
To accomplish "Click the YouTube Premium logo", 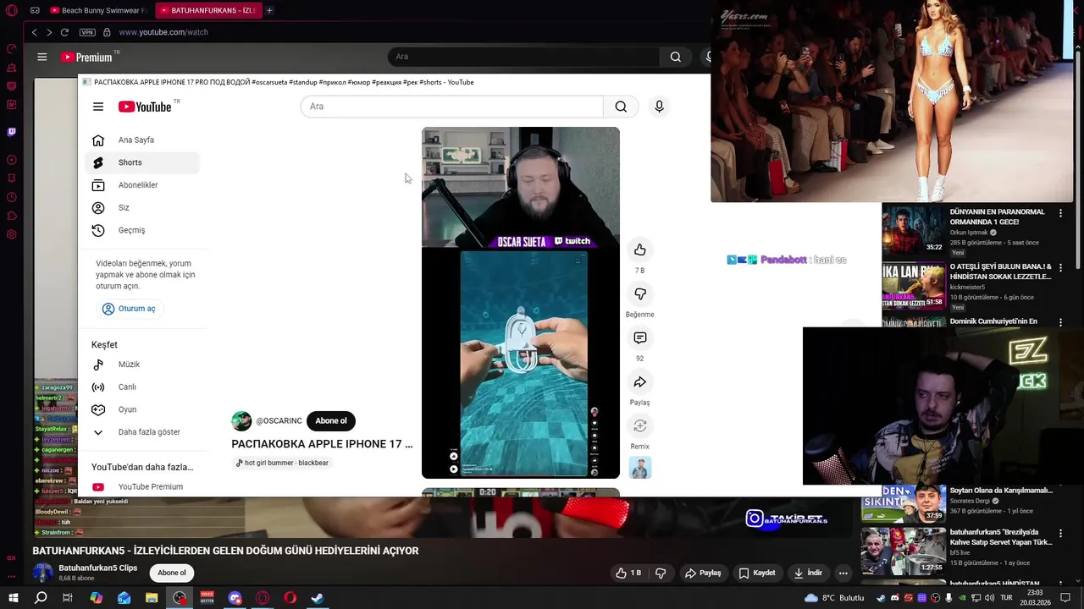I will coord(86,57).
